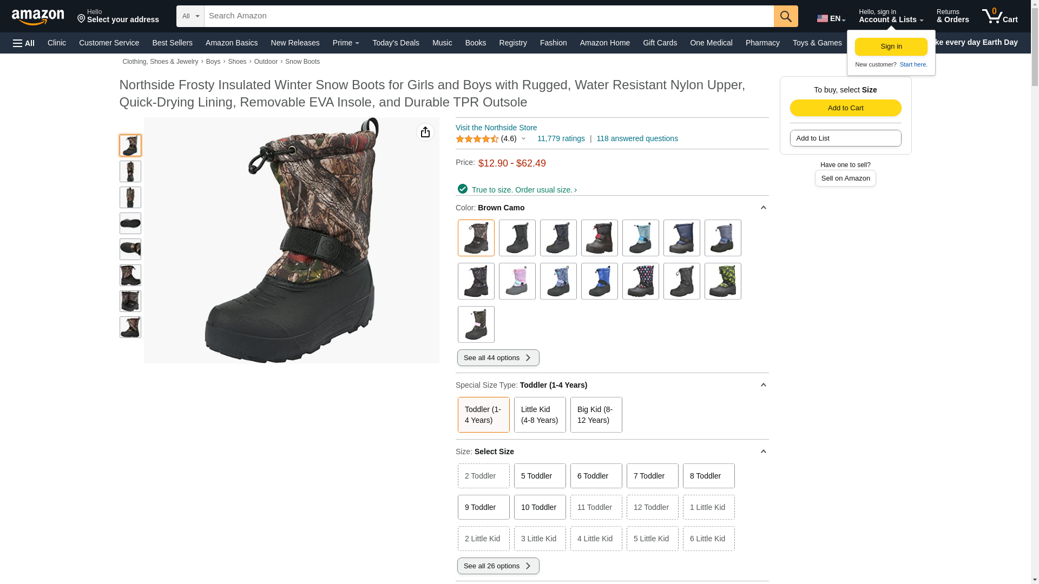Select the Little Kid (4-8 Years) option

(540, 415)
